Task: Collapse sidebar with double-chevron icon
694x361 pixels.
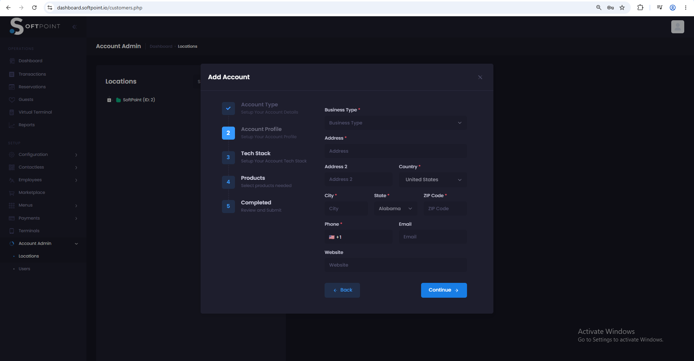Action: click(x=74, y=27)
